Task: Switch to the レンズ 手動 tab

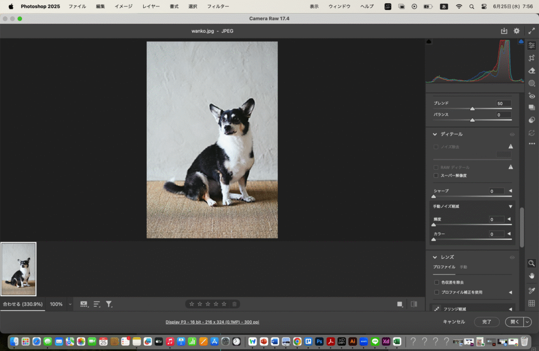Action: tap(463, 267)
